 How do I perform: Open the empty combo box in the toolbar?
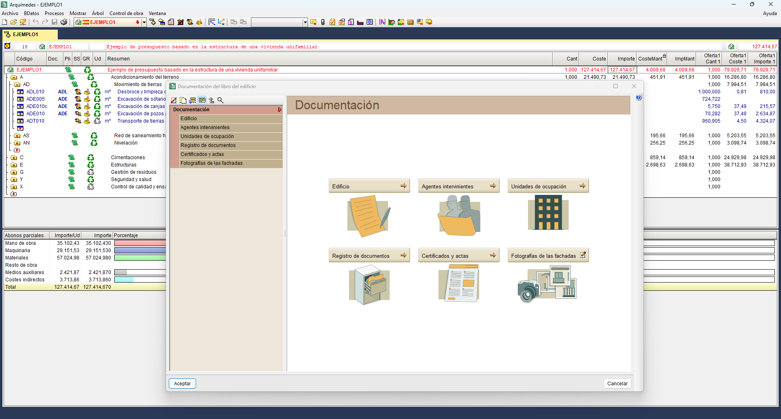pyautogui.click(x=305, y=22)
